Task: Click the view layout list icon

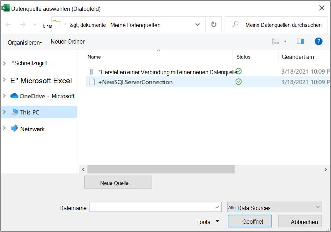Action: tap(276, 41)
